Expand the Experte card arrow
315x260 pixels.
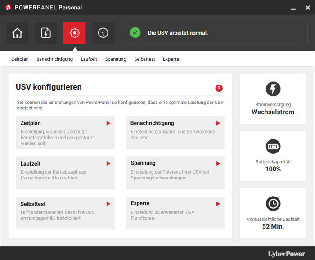pyautogui.click(x=218, y=204)
